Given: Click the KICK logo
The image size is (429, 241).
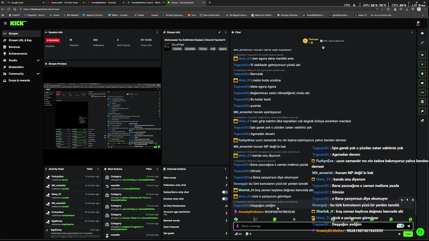Looking at the screenshot, I should tap(18, 23).
